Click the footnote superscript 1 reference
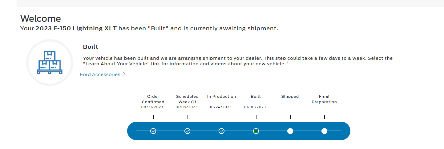 (288, 63)
